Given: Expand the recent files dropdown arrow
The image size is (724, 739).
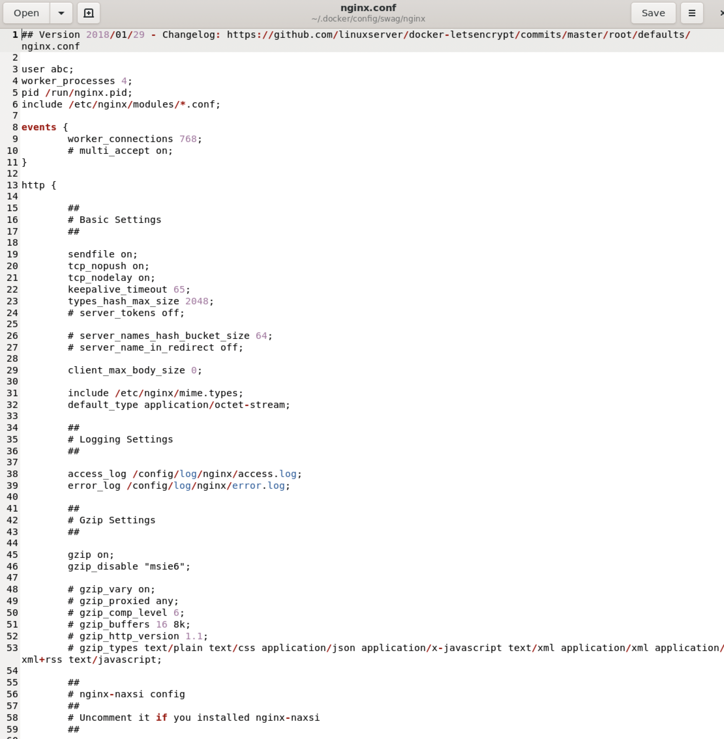Looking at the screenshot, I should (61, 13).
